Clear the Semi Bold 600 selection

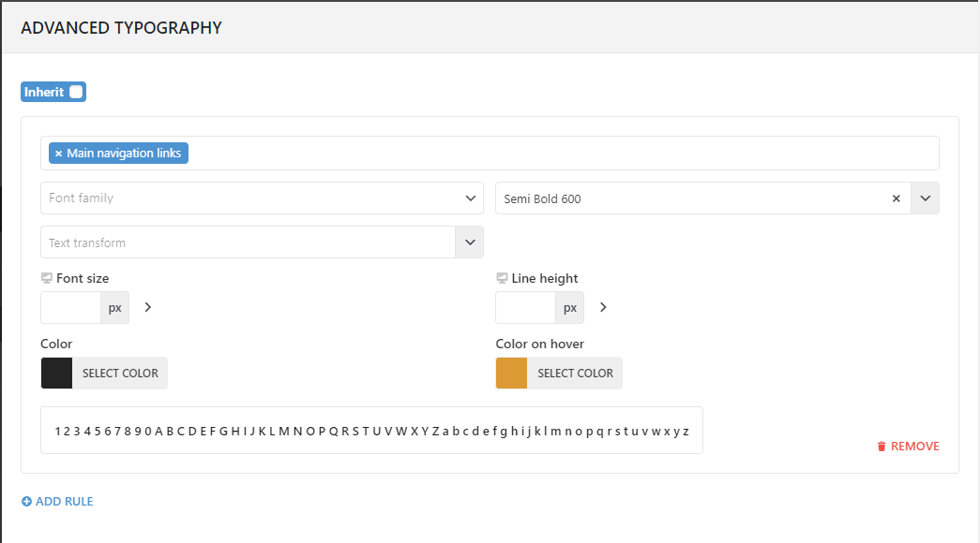[x=896, y=198]
